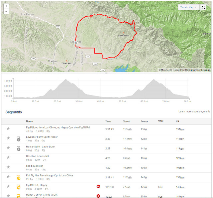This screenshot has height=198, width=213.
Task: Star the Lavender Farm Sprint Kicker segment
Action: pyautogui.click(x=8, y=138)
